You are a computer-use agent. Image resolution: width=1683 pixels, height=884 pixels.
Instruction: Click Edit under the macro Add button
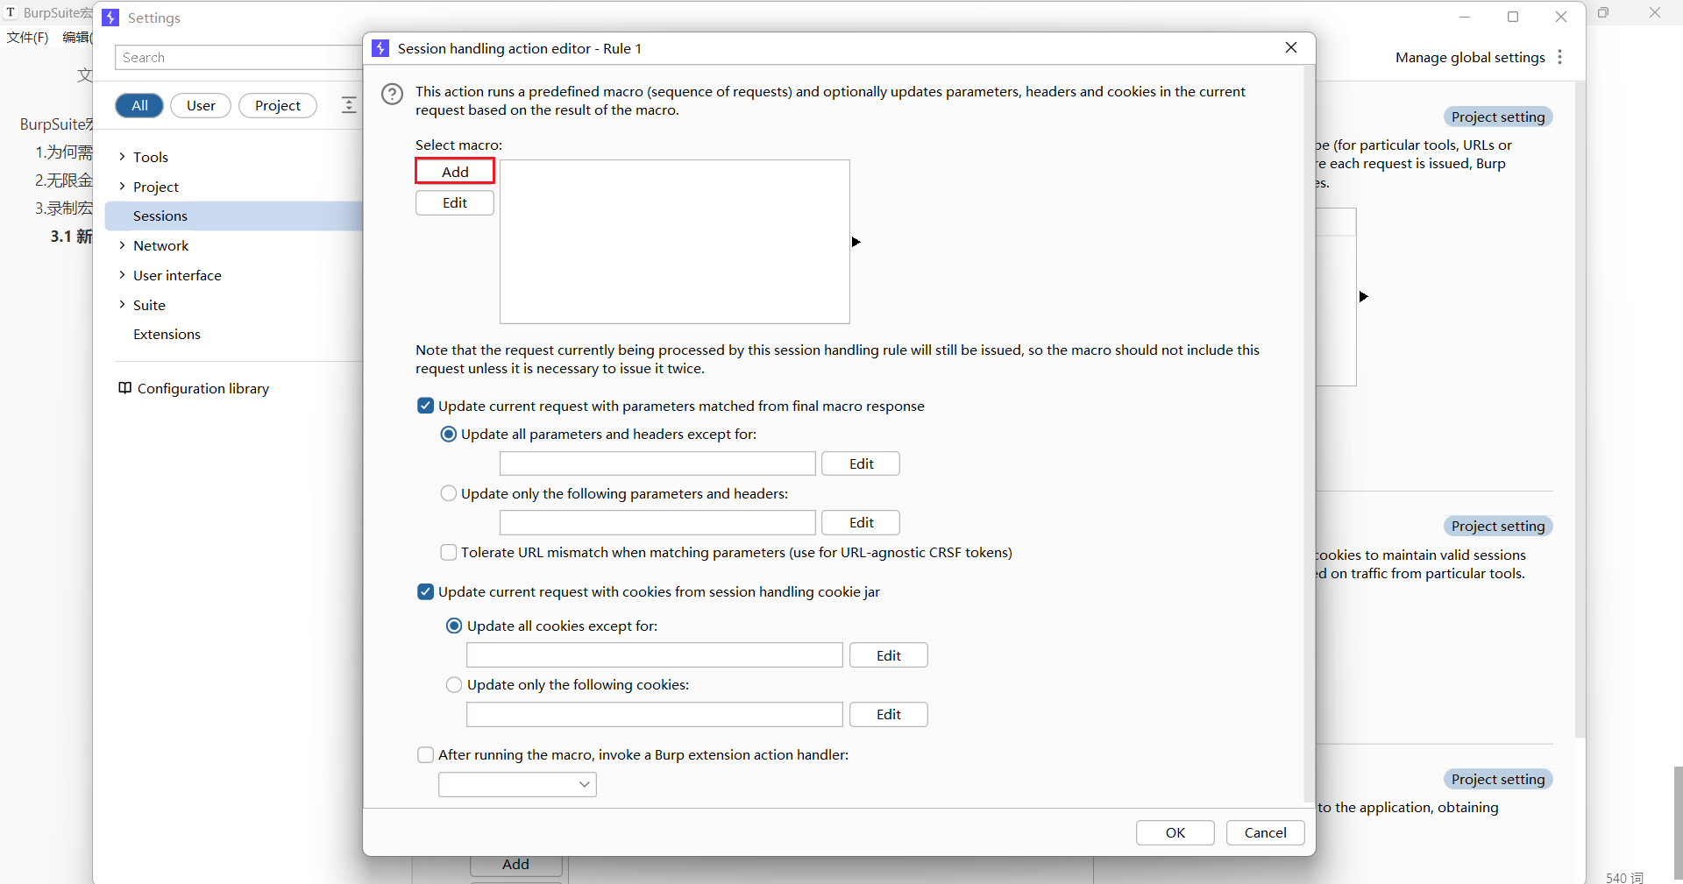pos(455,202)
